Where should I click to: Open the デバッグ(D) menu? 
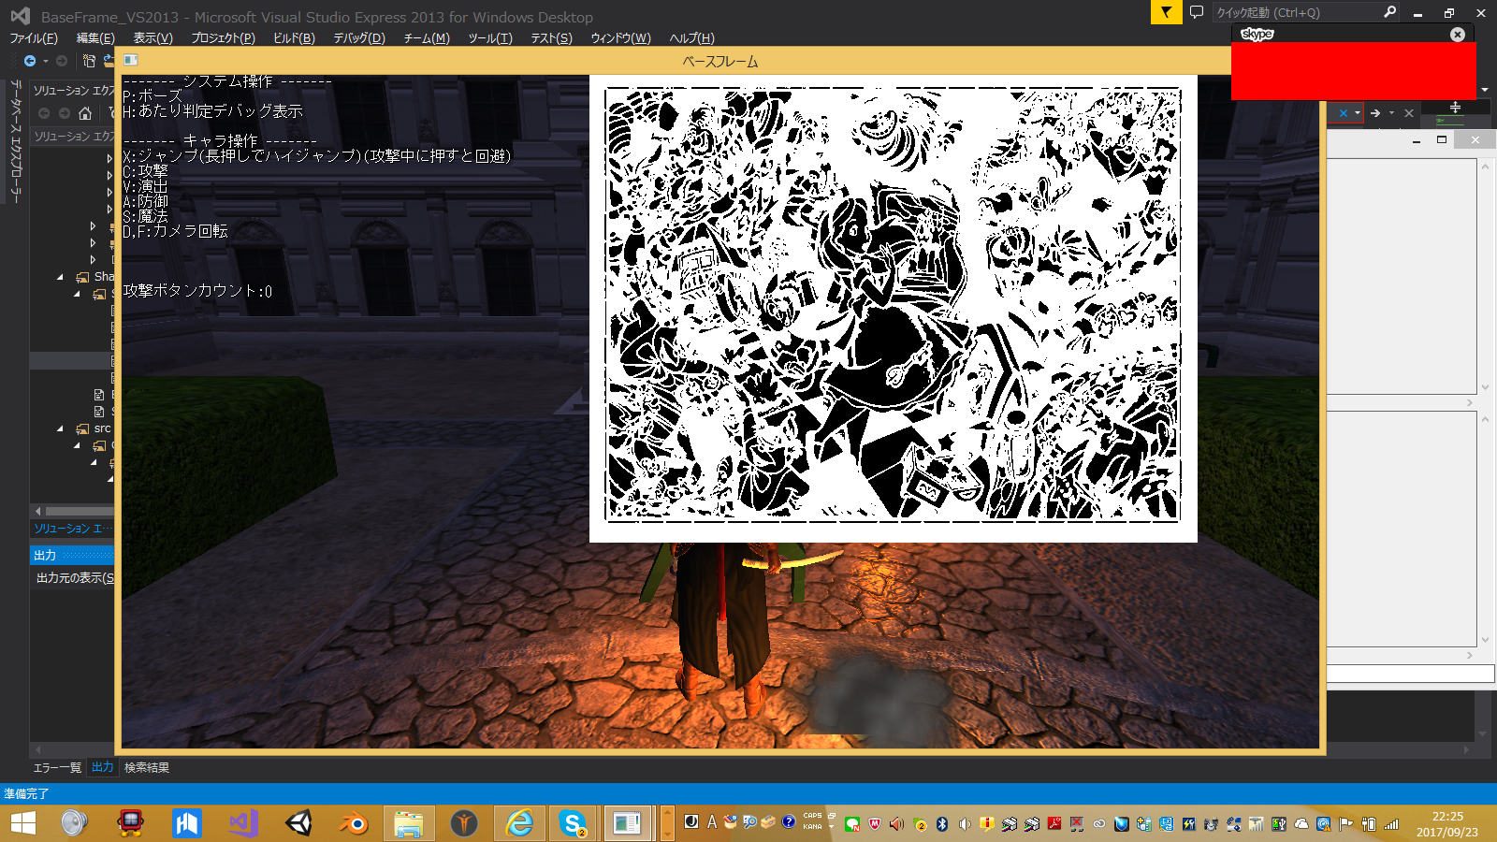[359, 38]
